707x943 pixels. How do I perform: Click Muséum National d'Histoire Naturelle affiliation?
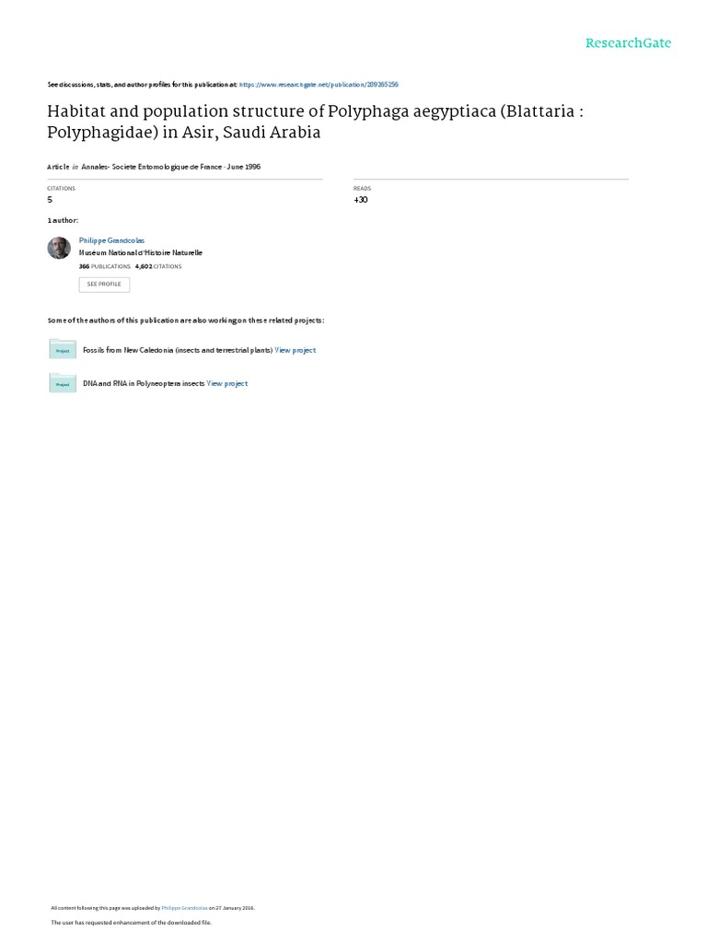(x=141, y=253)
